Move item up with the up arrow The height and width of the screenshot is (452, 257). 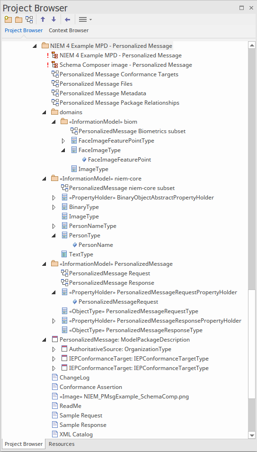(x=43, y=19)
